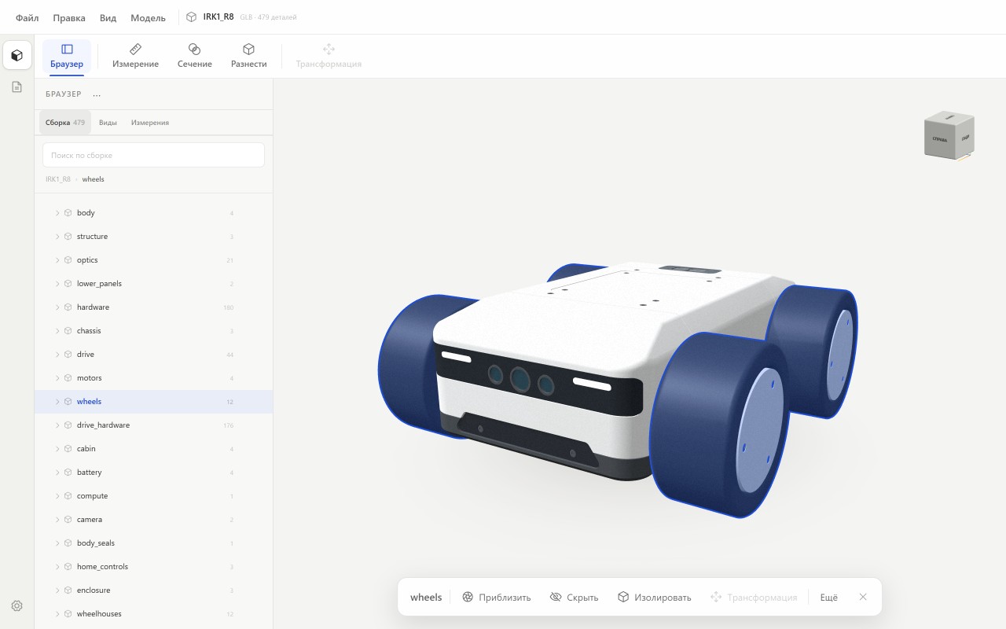The image size is (1006, 629).
Task: Select the lower_panels tree row
Action: 153,284
